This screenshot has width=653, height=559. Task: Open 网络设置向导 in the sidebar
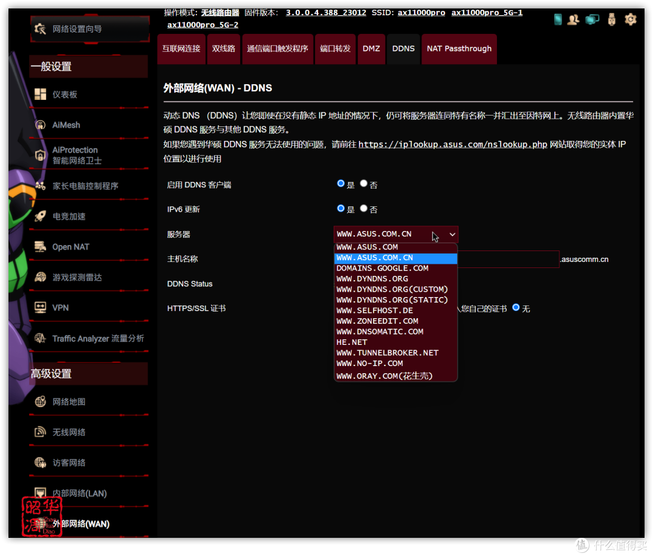coord(90,29)
